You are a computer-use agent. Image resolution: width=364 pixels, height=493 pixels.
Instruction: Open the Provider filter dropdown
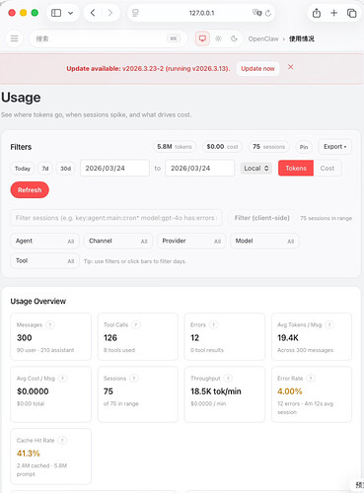click(191, 241)
